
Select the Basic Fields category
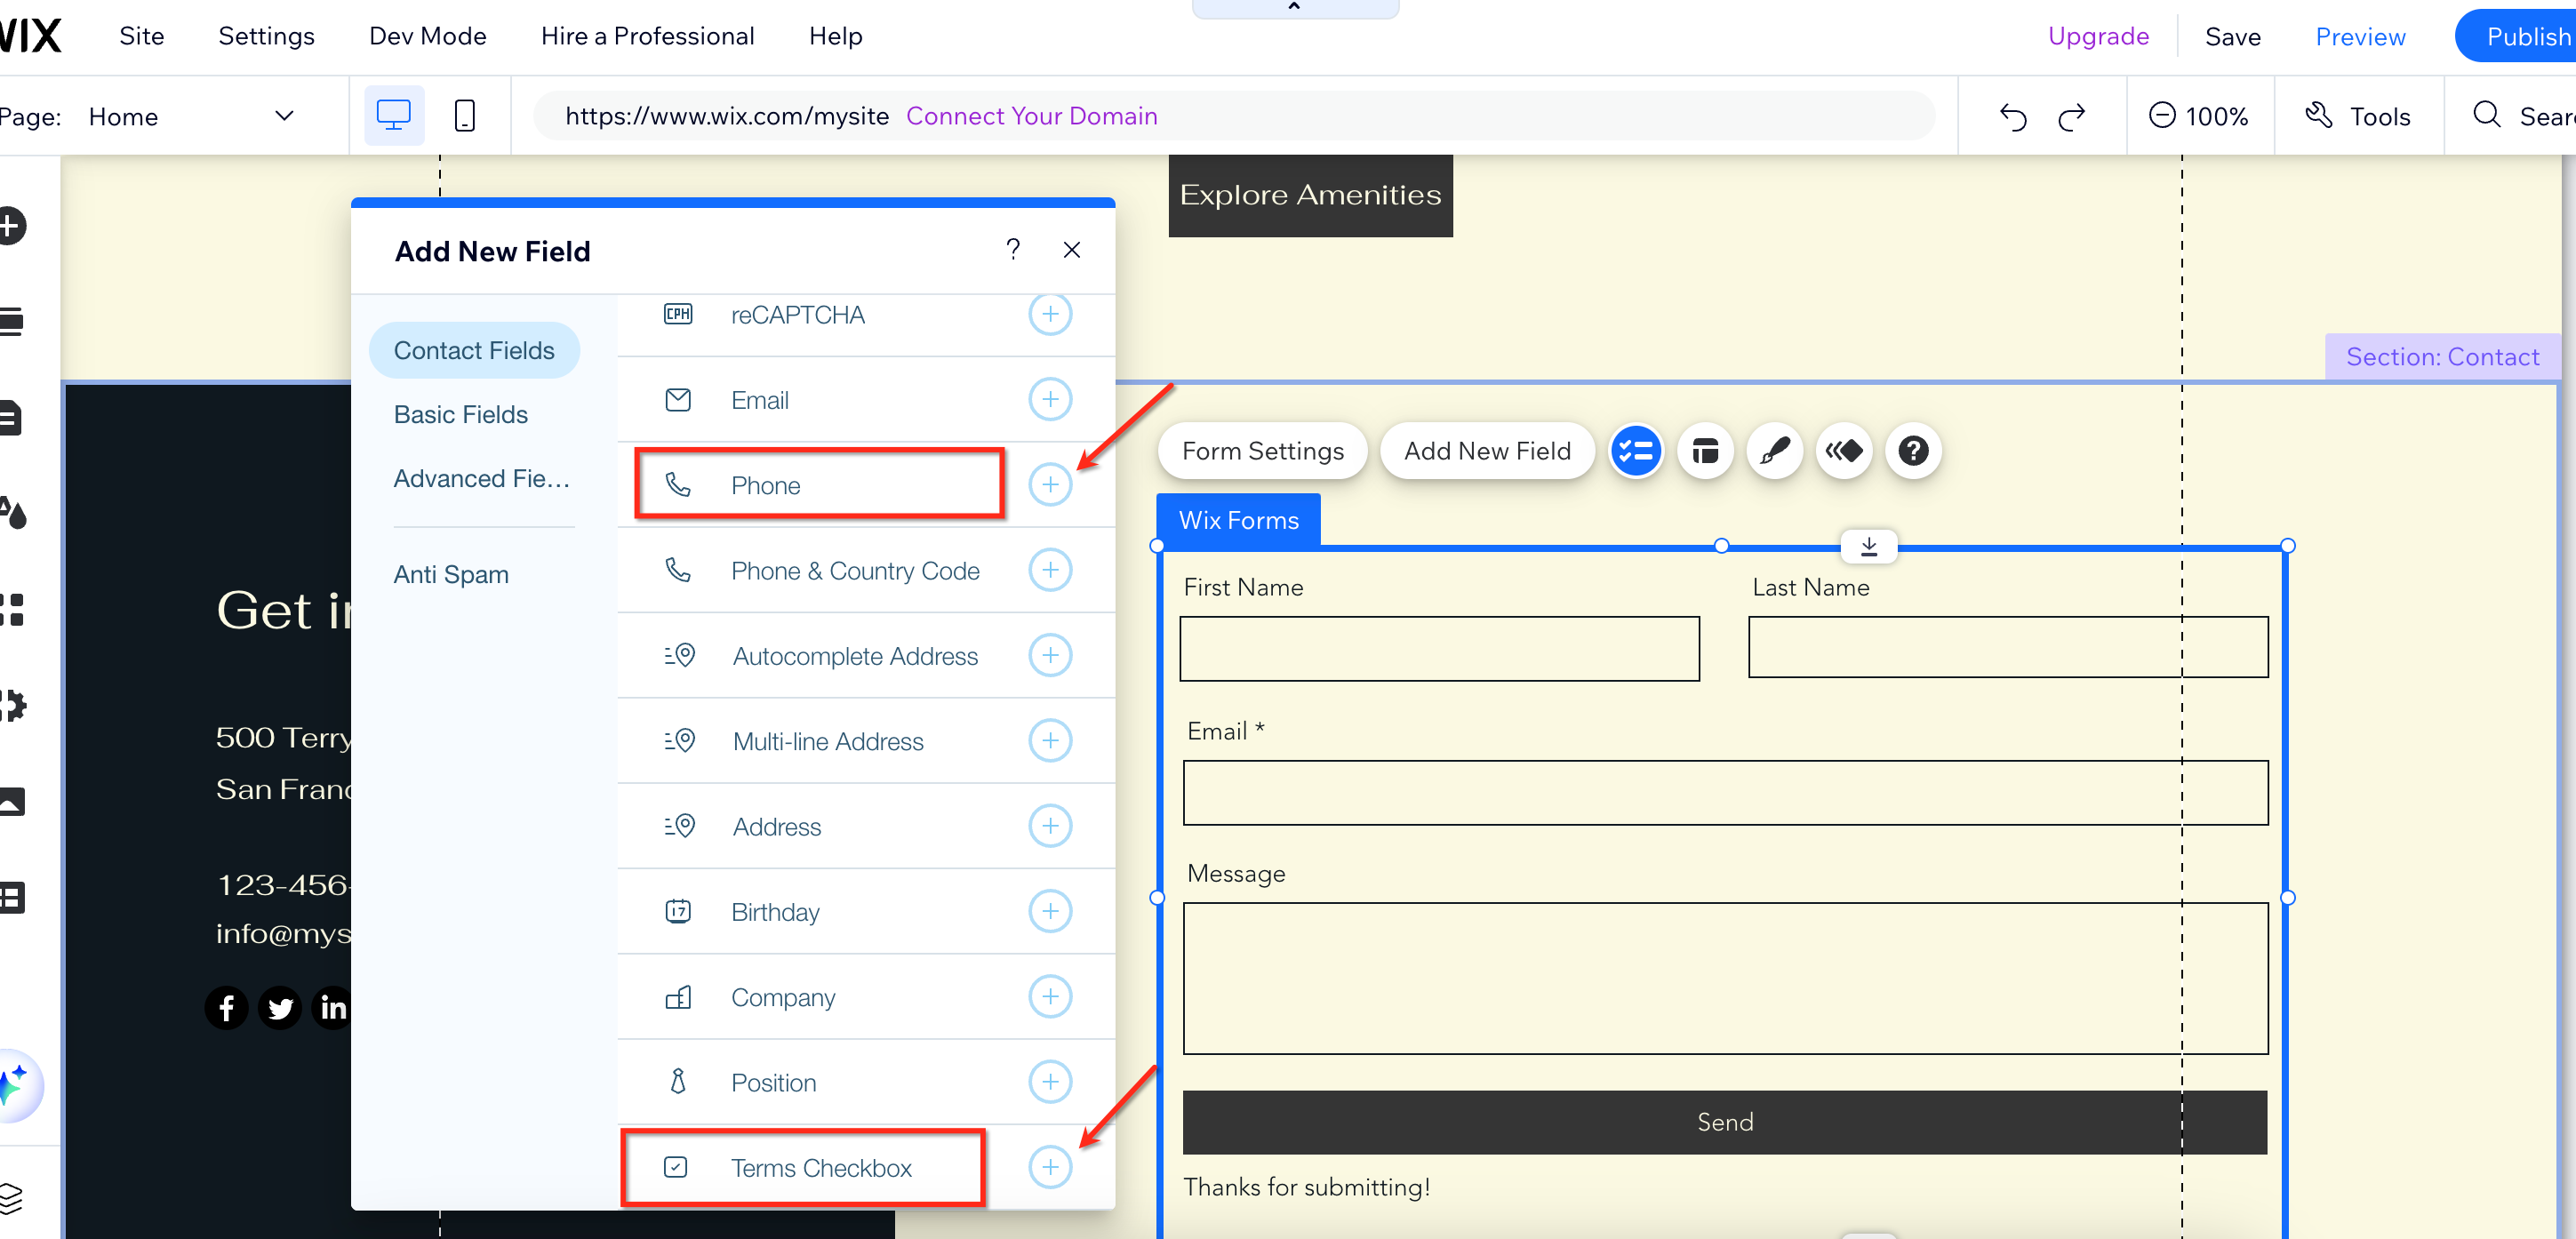460,414
